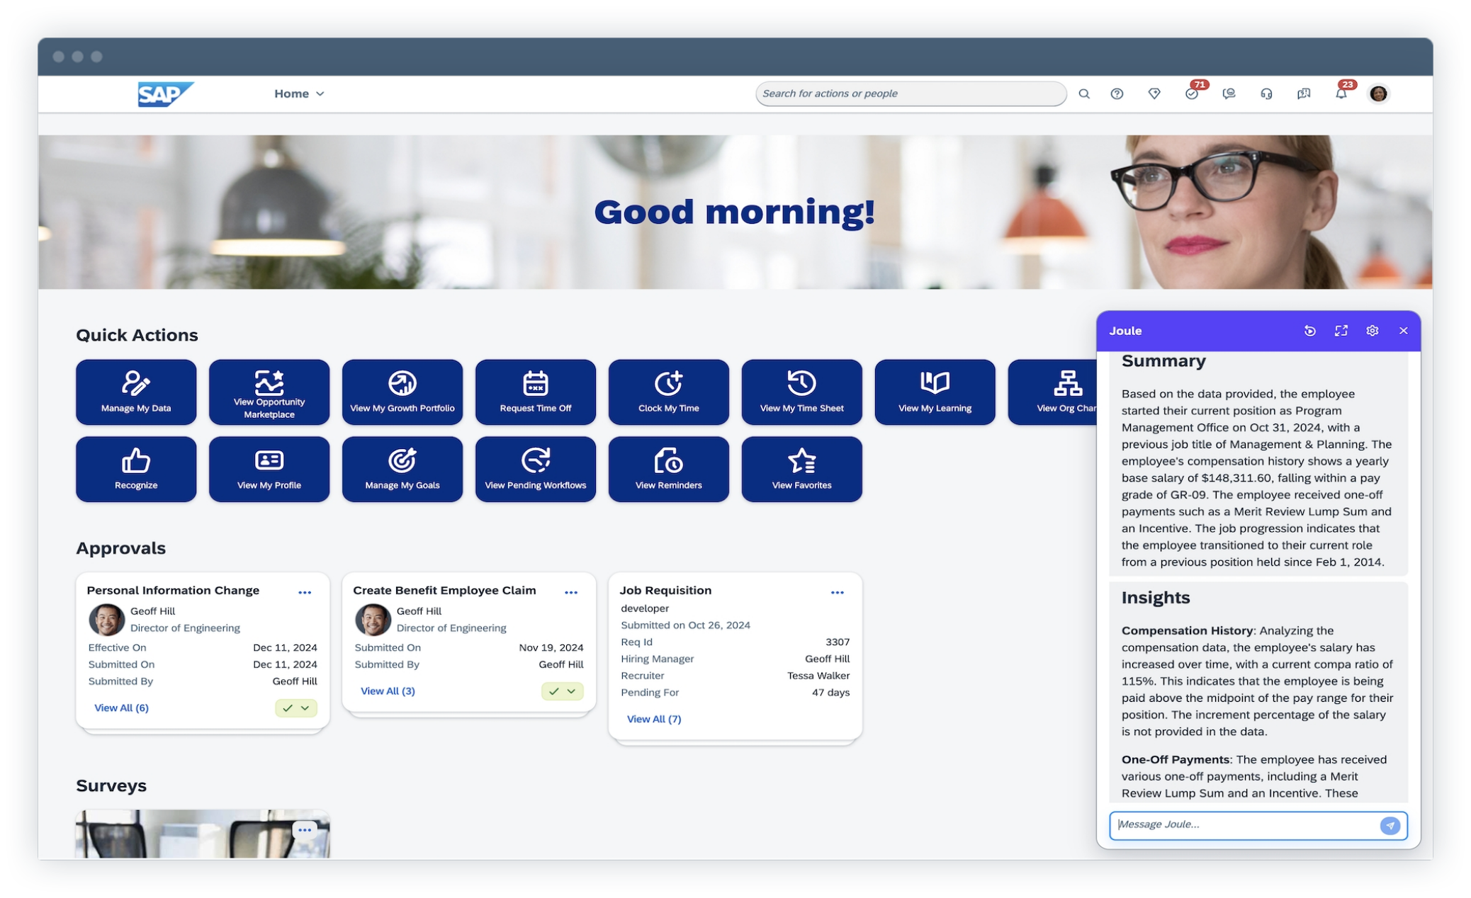Open Joule settings gear
Viewport: 1471px width, 898px height.
(1372, 331)
